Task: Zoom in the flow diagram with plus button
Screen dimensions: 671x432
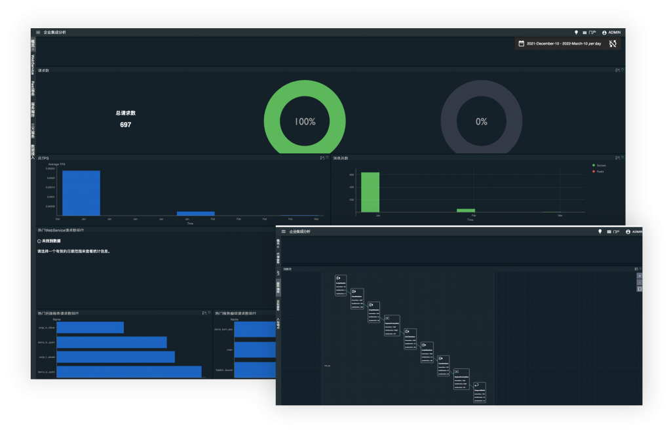Action: (x=639, y=276)
